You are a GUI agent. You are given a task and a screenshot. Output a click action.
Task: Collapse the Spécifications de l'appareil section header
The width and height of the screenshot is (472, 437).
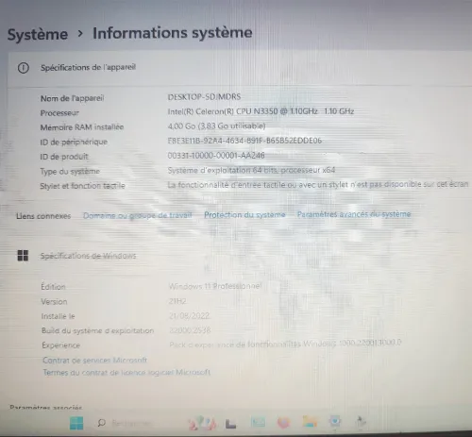coord(240,68)
